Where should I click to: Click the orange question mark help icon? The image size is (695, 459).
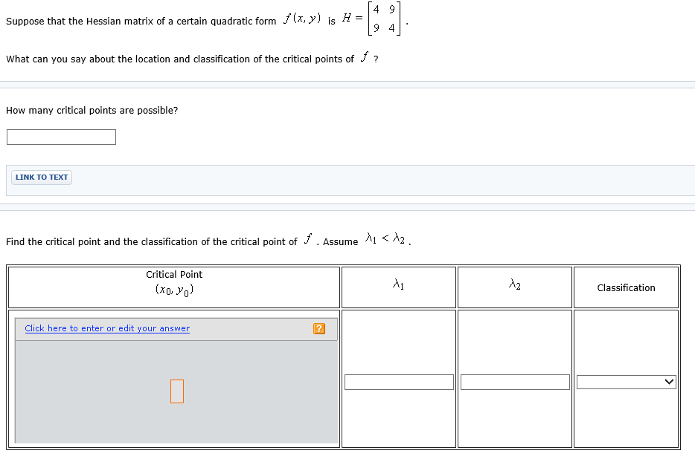pyautogui.click(x=319, y=328)
